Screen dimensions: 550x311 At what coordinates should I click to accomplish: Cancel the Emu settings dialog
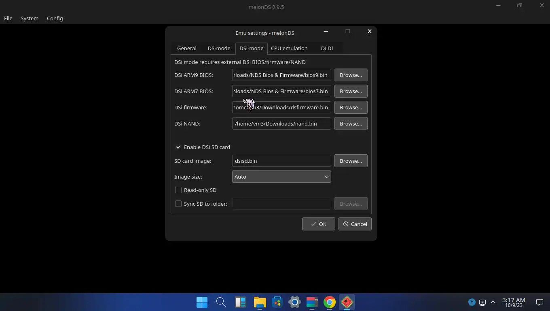tap(355, 224)
